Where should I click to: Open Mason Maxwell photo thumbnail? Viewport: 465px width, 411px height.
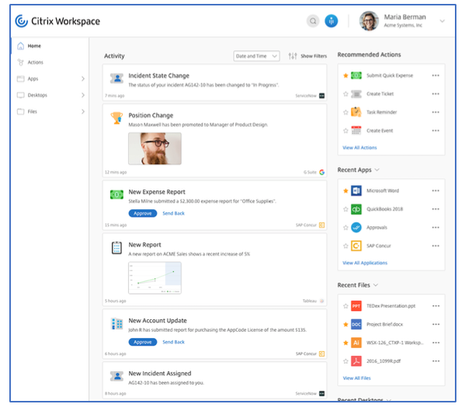(154, 148)
